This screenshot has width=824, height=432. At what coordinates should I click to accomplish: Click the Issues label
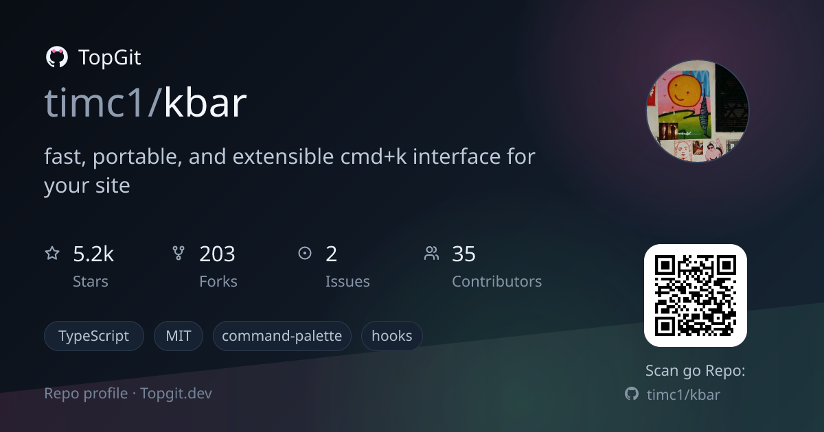click(x=347, y=282)
